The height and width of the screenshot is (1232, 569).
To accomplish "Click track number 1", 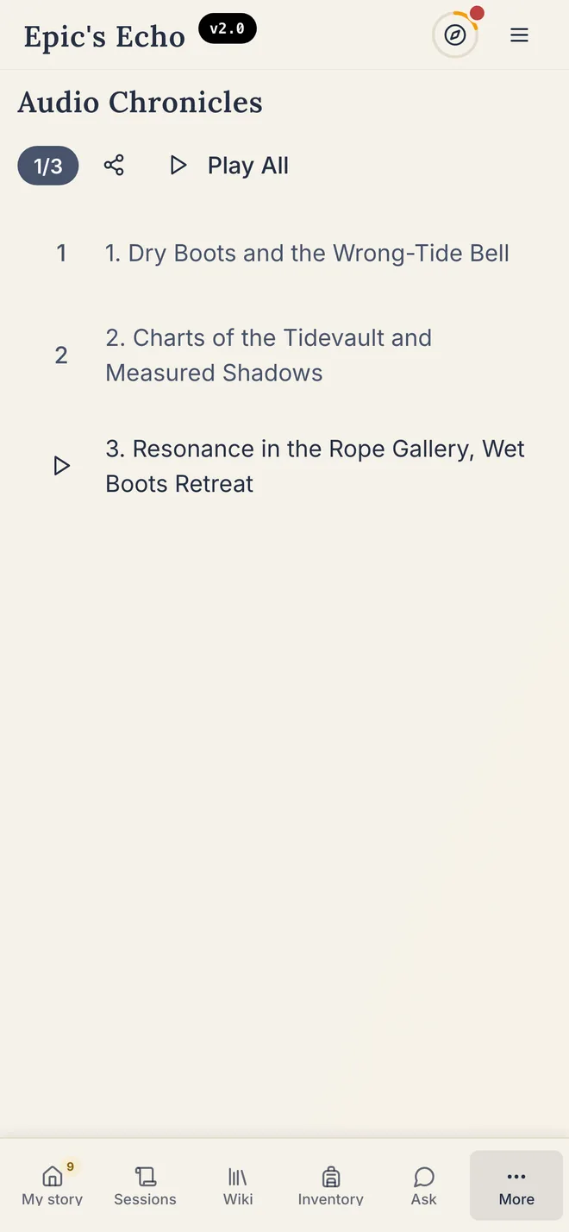I will tap(61, 253).
